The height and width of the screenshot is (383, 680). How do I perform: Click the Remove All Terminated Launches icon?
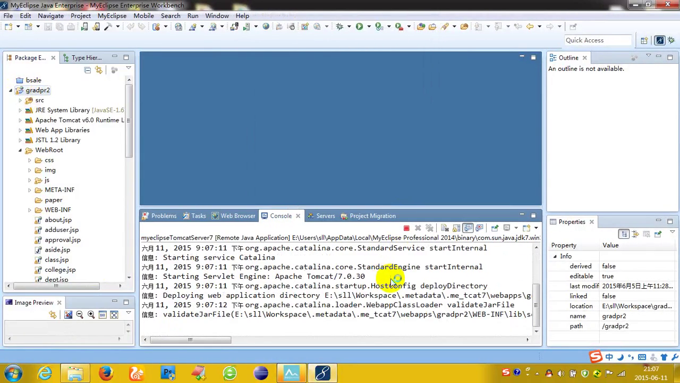pyautogui.click(x=430, y=228)
